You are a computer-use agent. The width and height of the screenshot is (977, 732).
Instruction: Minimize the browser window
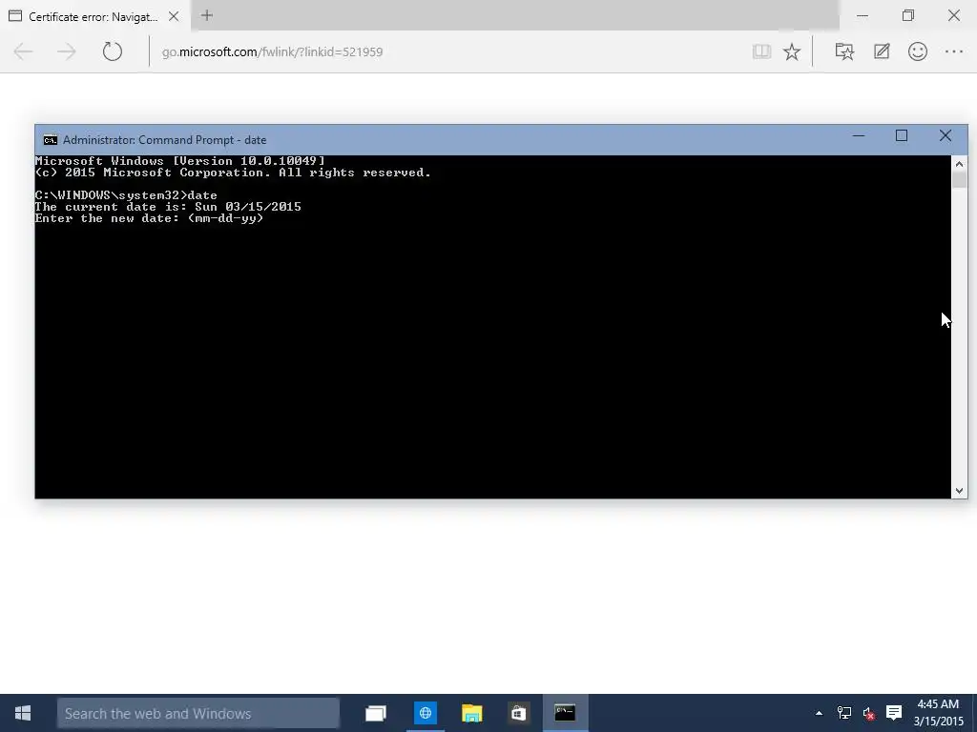(863, 15)
